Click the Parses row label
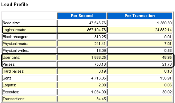Image resolution: width=175 pixels, height=103 pixels. click(x=9, y=64)
